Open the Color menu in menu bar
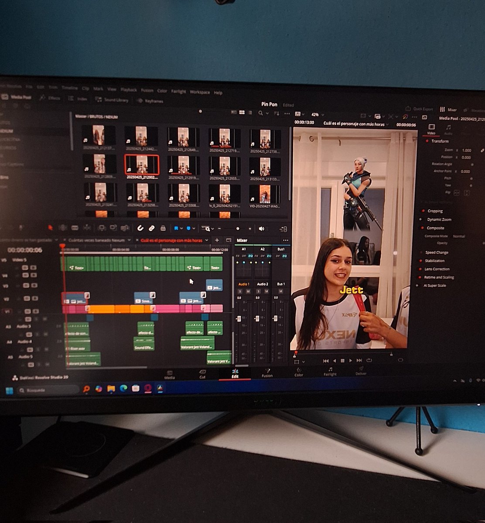 click(162, 91)
